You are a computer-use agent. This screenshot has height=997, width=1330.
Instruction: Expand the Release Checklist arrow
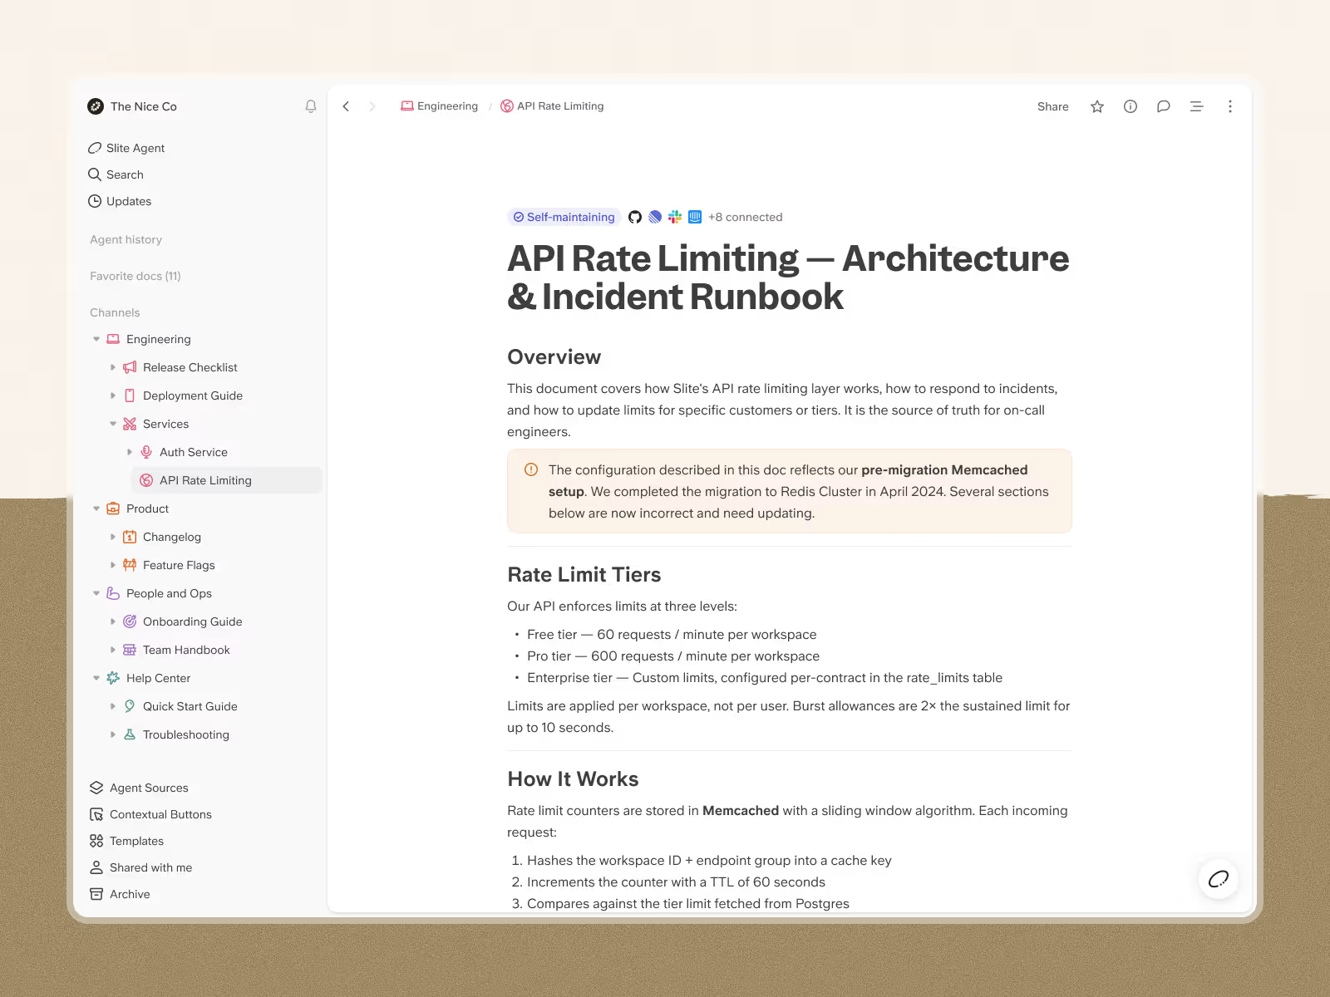pyautogui.click(x=113, y=367)
